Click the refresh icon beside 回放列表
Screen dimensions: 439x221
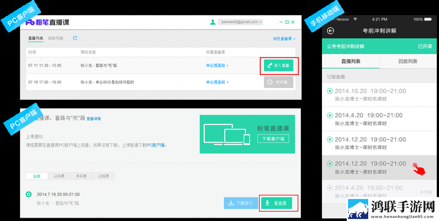tap(75, 38)
